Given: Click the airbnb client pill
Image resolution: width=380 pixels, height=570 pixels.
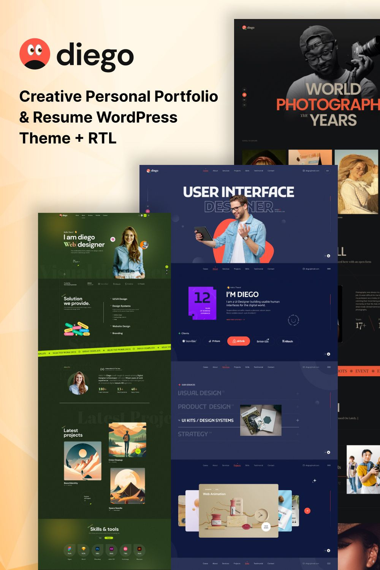Looking at the screenshot, I should pyautogui.click(x=239, y=341).
